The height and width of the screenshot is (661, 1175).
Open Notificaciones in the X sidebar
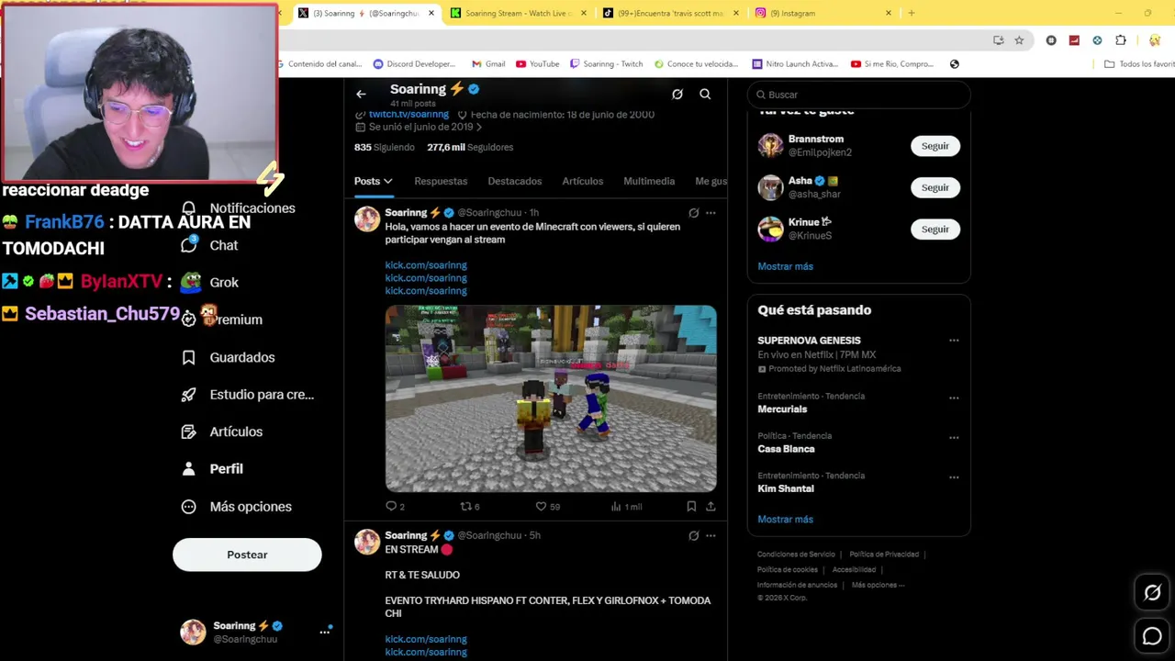239,208
